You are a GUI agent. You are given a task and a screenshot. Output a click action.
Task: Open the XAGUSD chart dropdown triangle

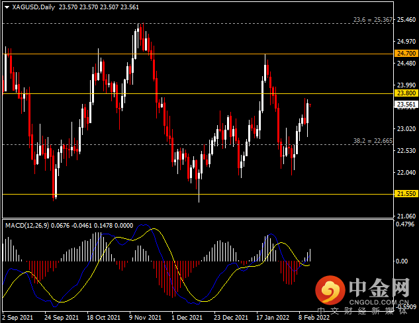click(x=7, y=7)
